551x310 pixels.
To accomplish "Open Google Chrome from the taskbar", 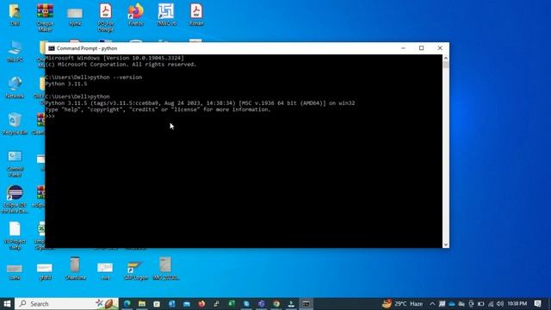I will (276, 304).
